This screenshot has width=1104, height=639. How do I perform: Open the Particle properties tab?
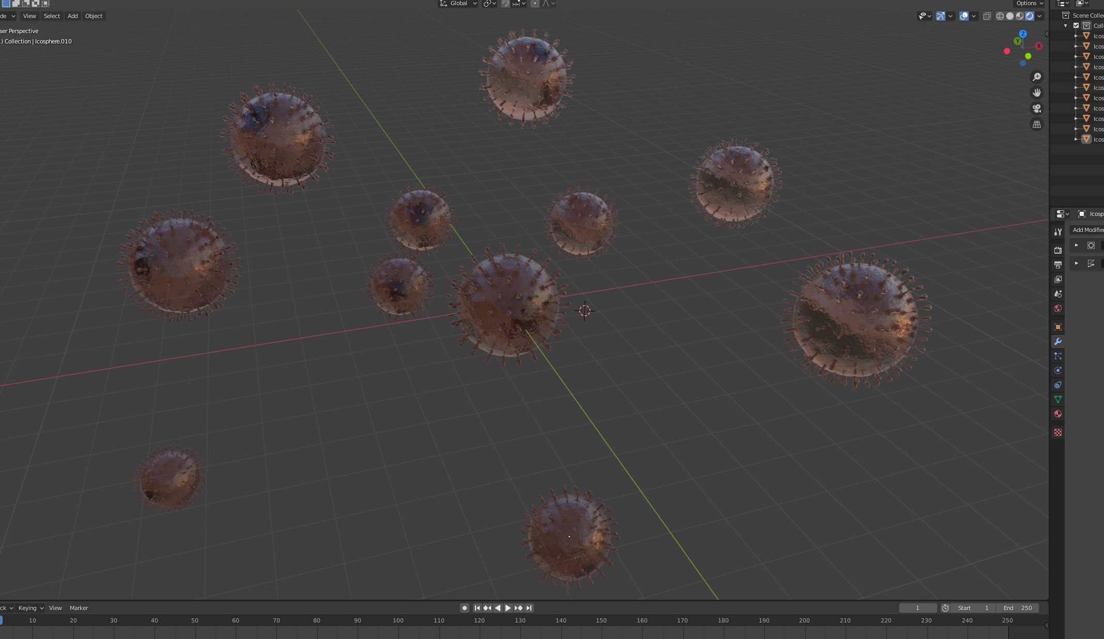(x=1058, y=356)
